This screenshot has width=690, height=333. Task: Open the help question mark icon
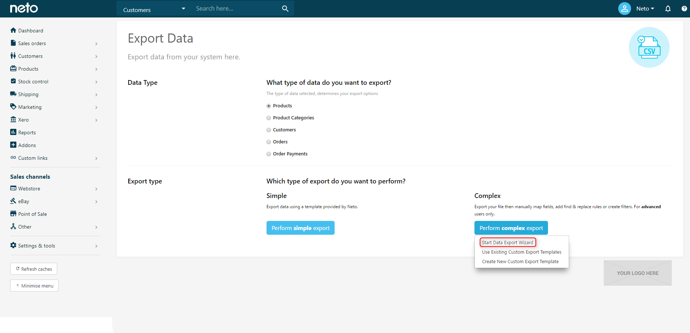[684, 8]
